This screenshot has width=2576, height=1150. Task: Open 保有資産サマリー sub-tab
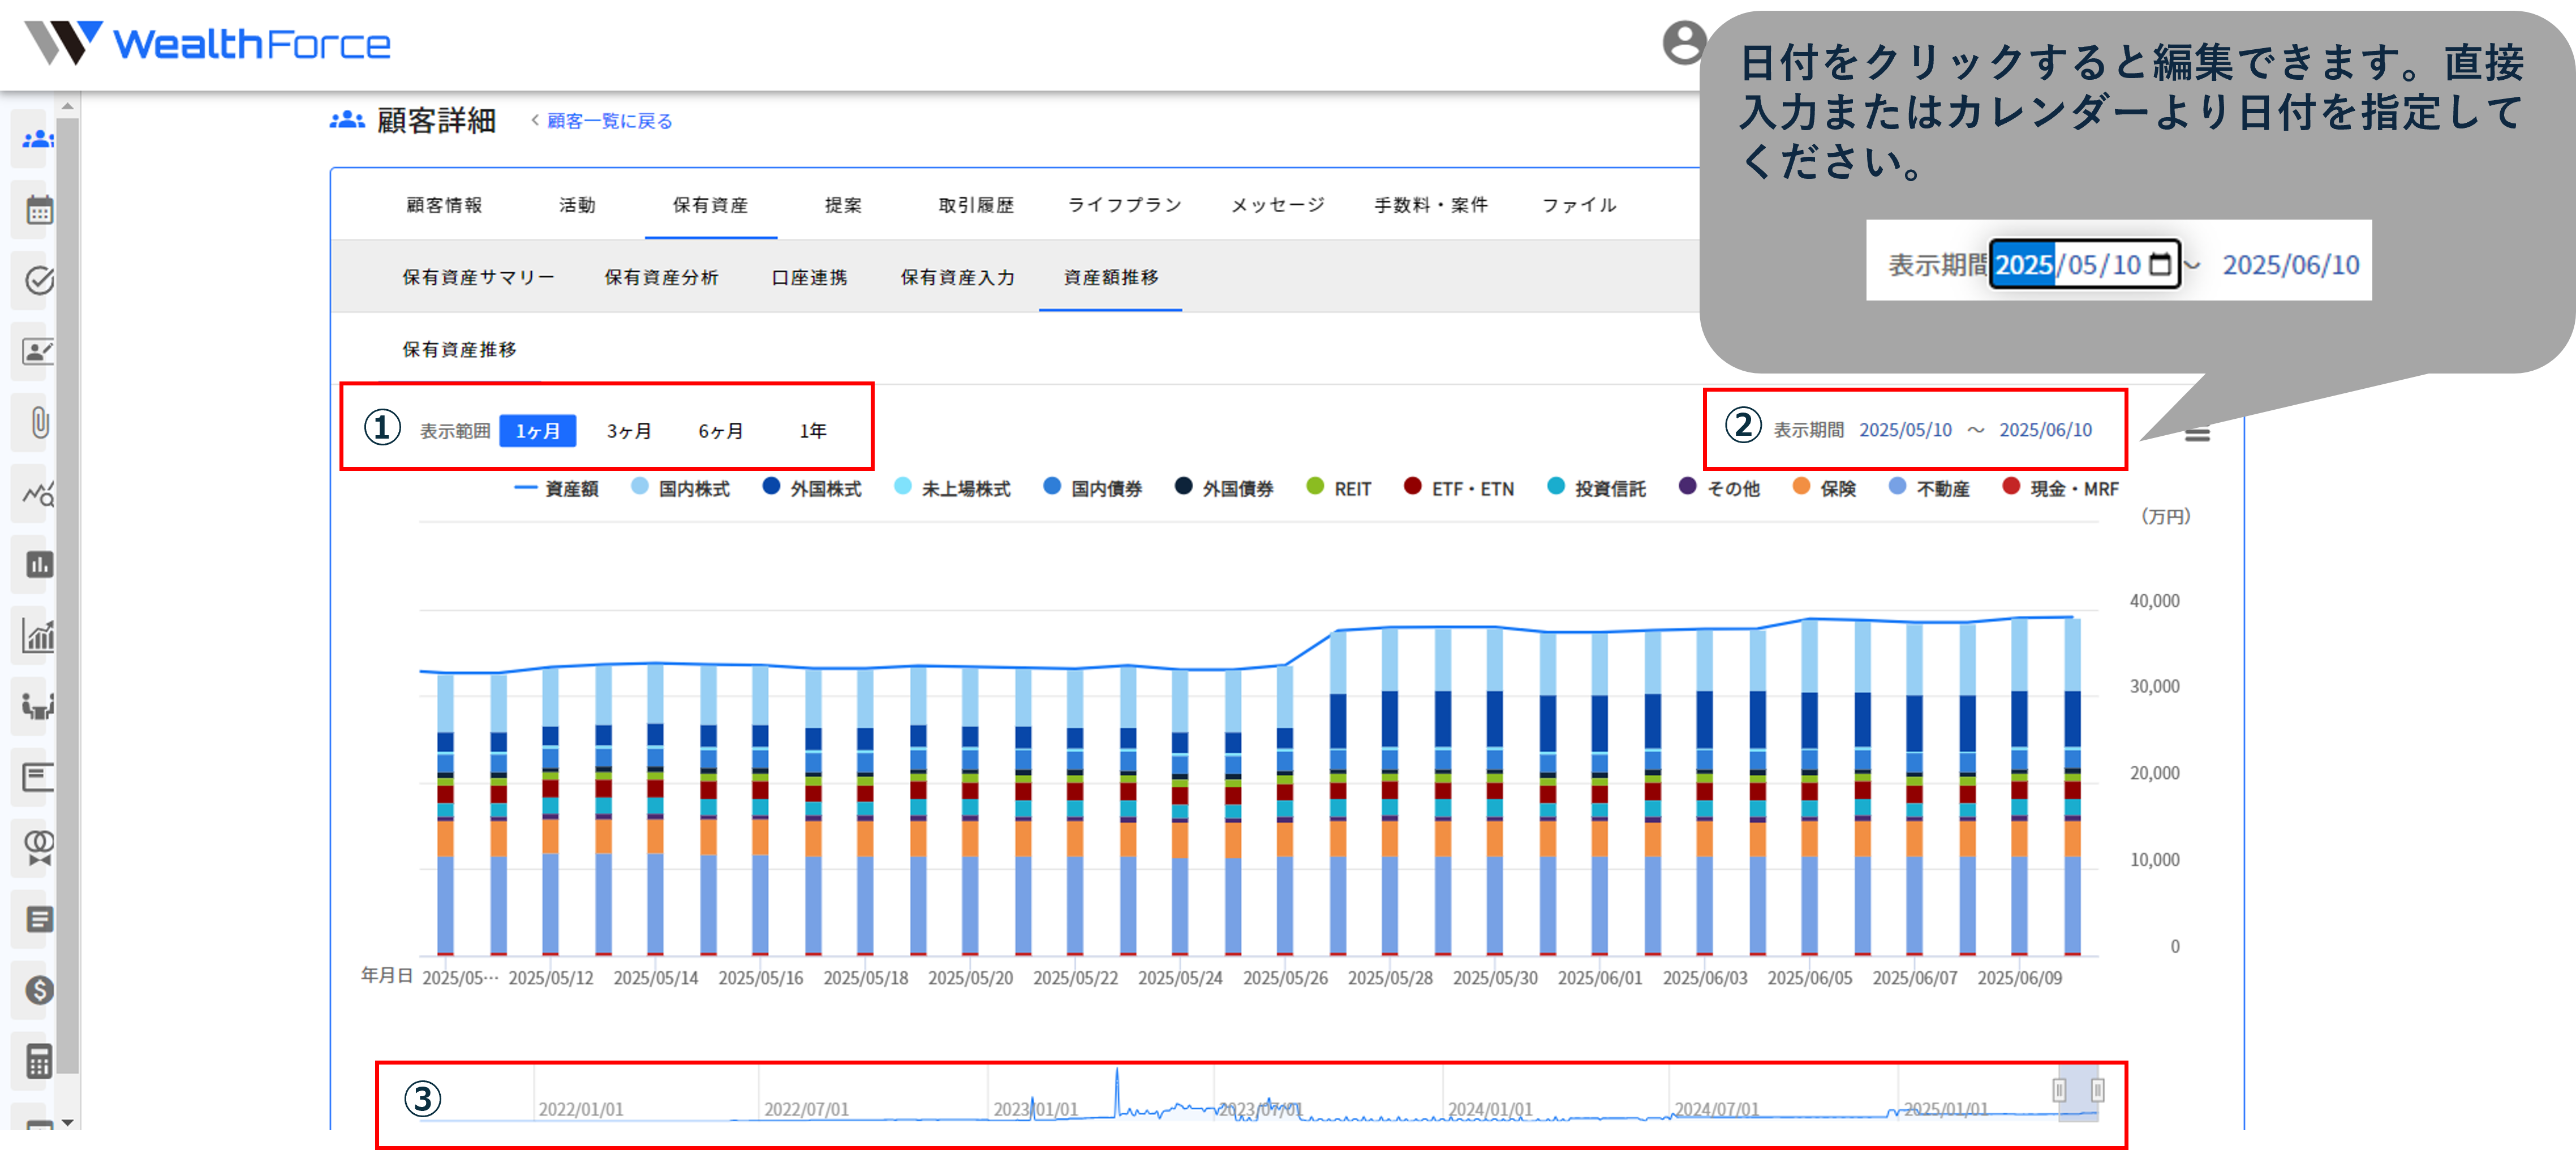click(x=478, y=277)
